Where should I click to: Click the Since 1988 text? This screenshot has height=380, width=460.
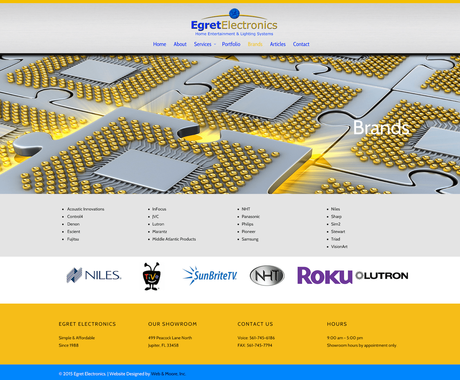coord(69,345)
